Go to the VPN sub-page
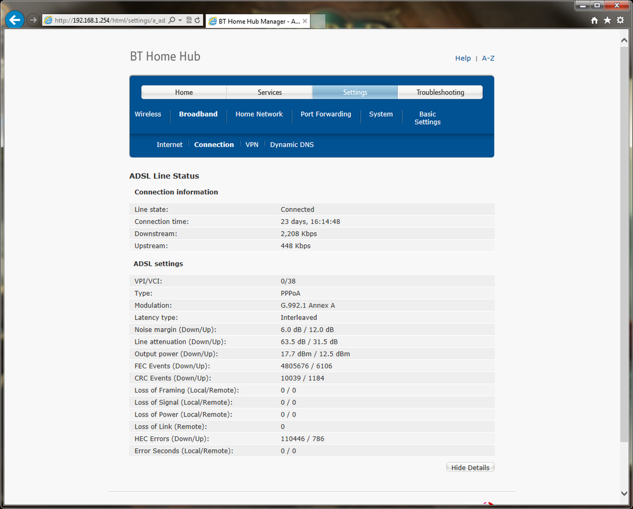The width and height of the screenshot is (633, 509). pos(252,144)
